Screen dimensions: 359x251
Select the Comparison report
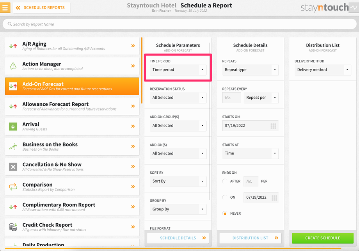point(72,187)
